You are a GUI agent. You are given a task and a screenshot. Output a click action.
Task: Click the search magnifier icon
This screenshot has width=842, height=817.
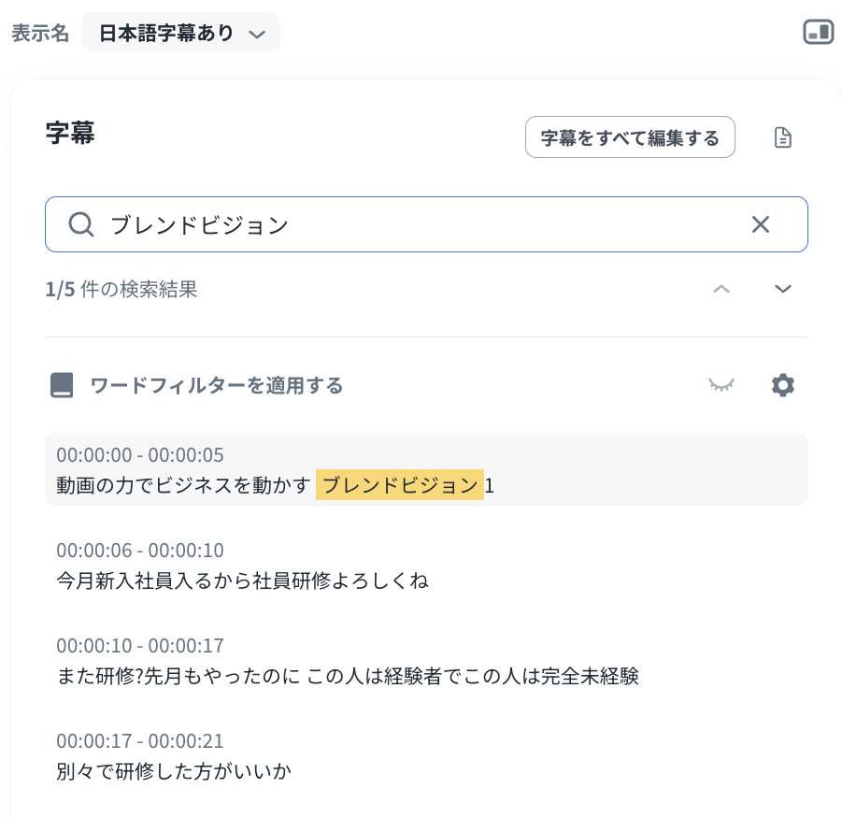coord(81,224)
